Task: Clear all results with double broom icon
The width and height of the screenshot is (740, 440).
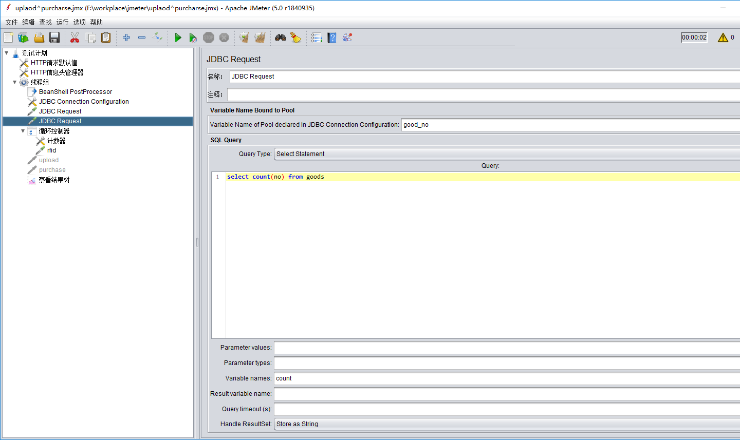Action: point(260,37)
